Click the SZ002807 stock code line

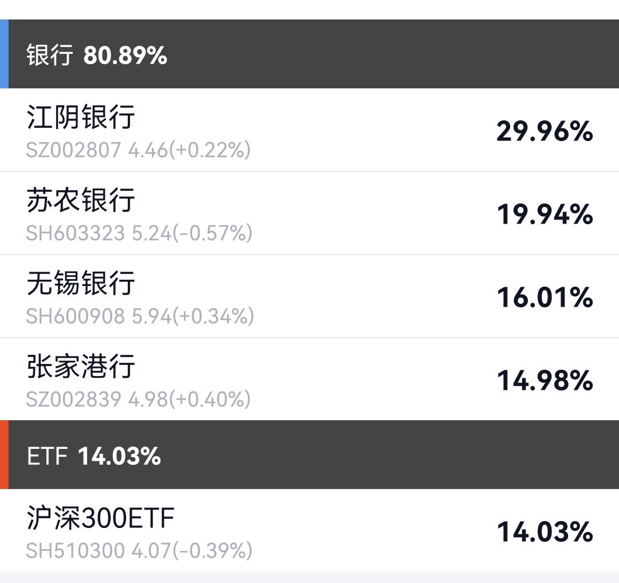pyautogui.click(x=138, y=150)
